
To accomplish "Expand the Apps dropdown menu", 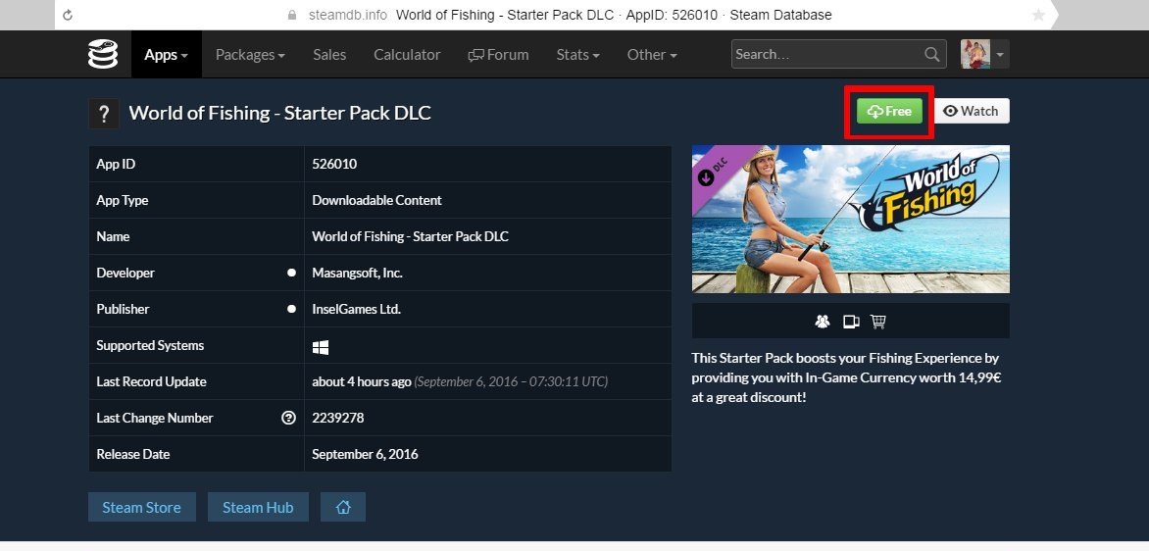I will [167, 54].
